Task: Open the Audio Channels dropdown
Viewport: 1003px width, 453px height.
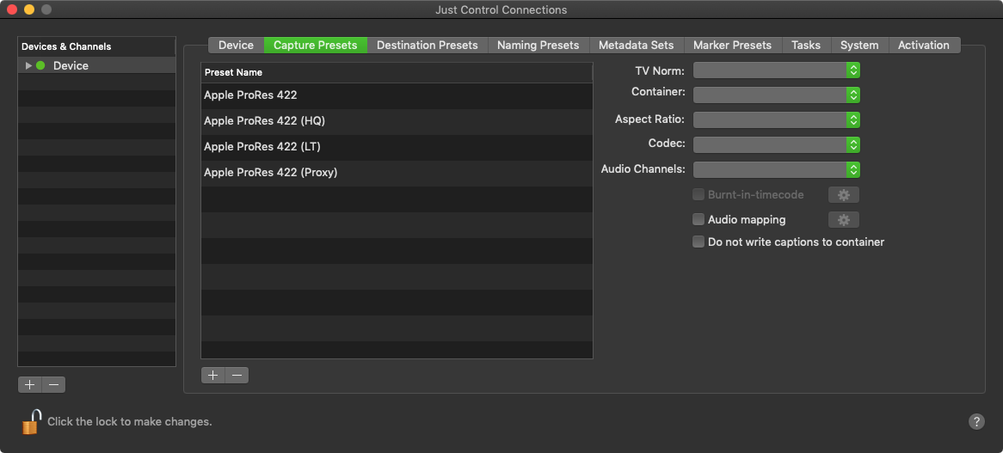Action: pos(777,170)
